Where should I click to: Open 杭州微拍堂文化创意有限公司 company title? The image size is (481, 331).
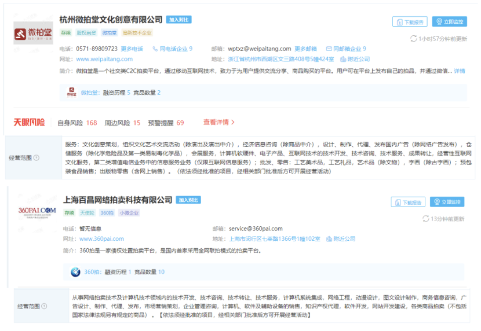click(x=111, y=20)
